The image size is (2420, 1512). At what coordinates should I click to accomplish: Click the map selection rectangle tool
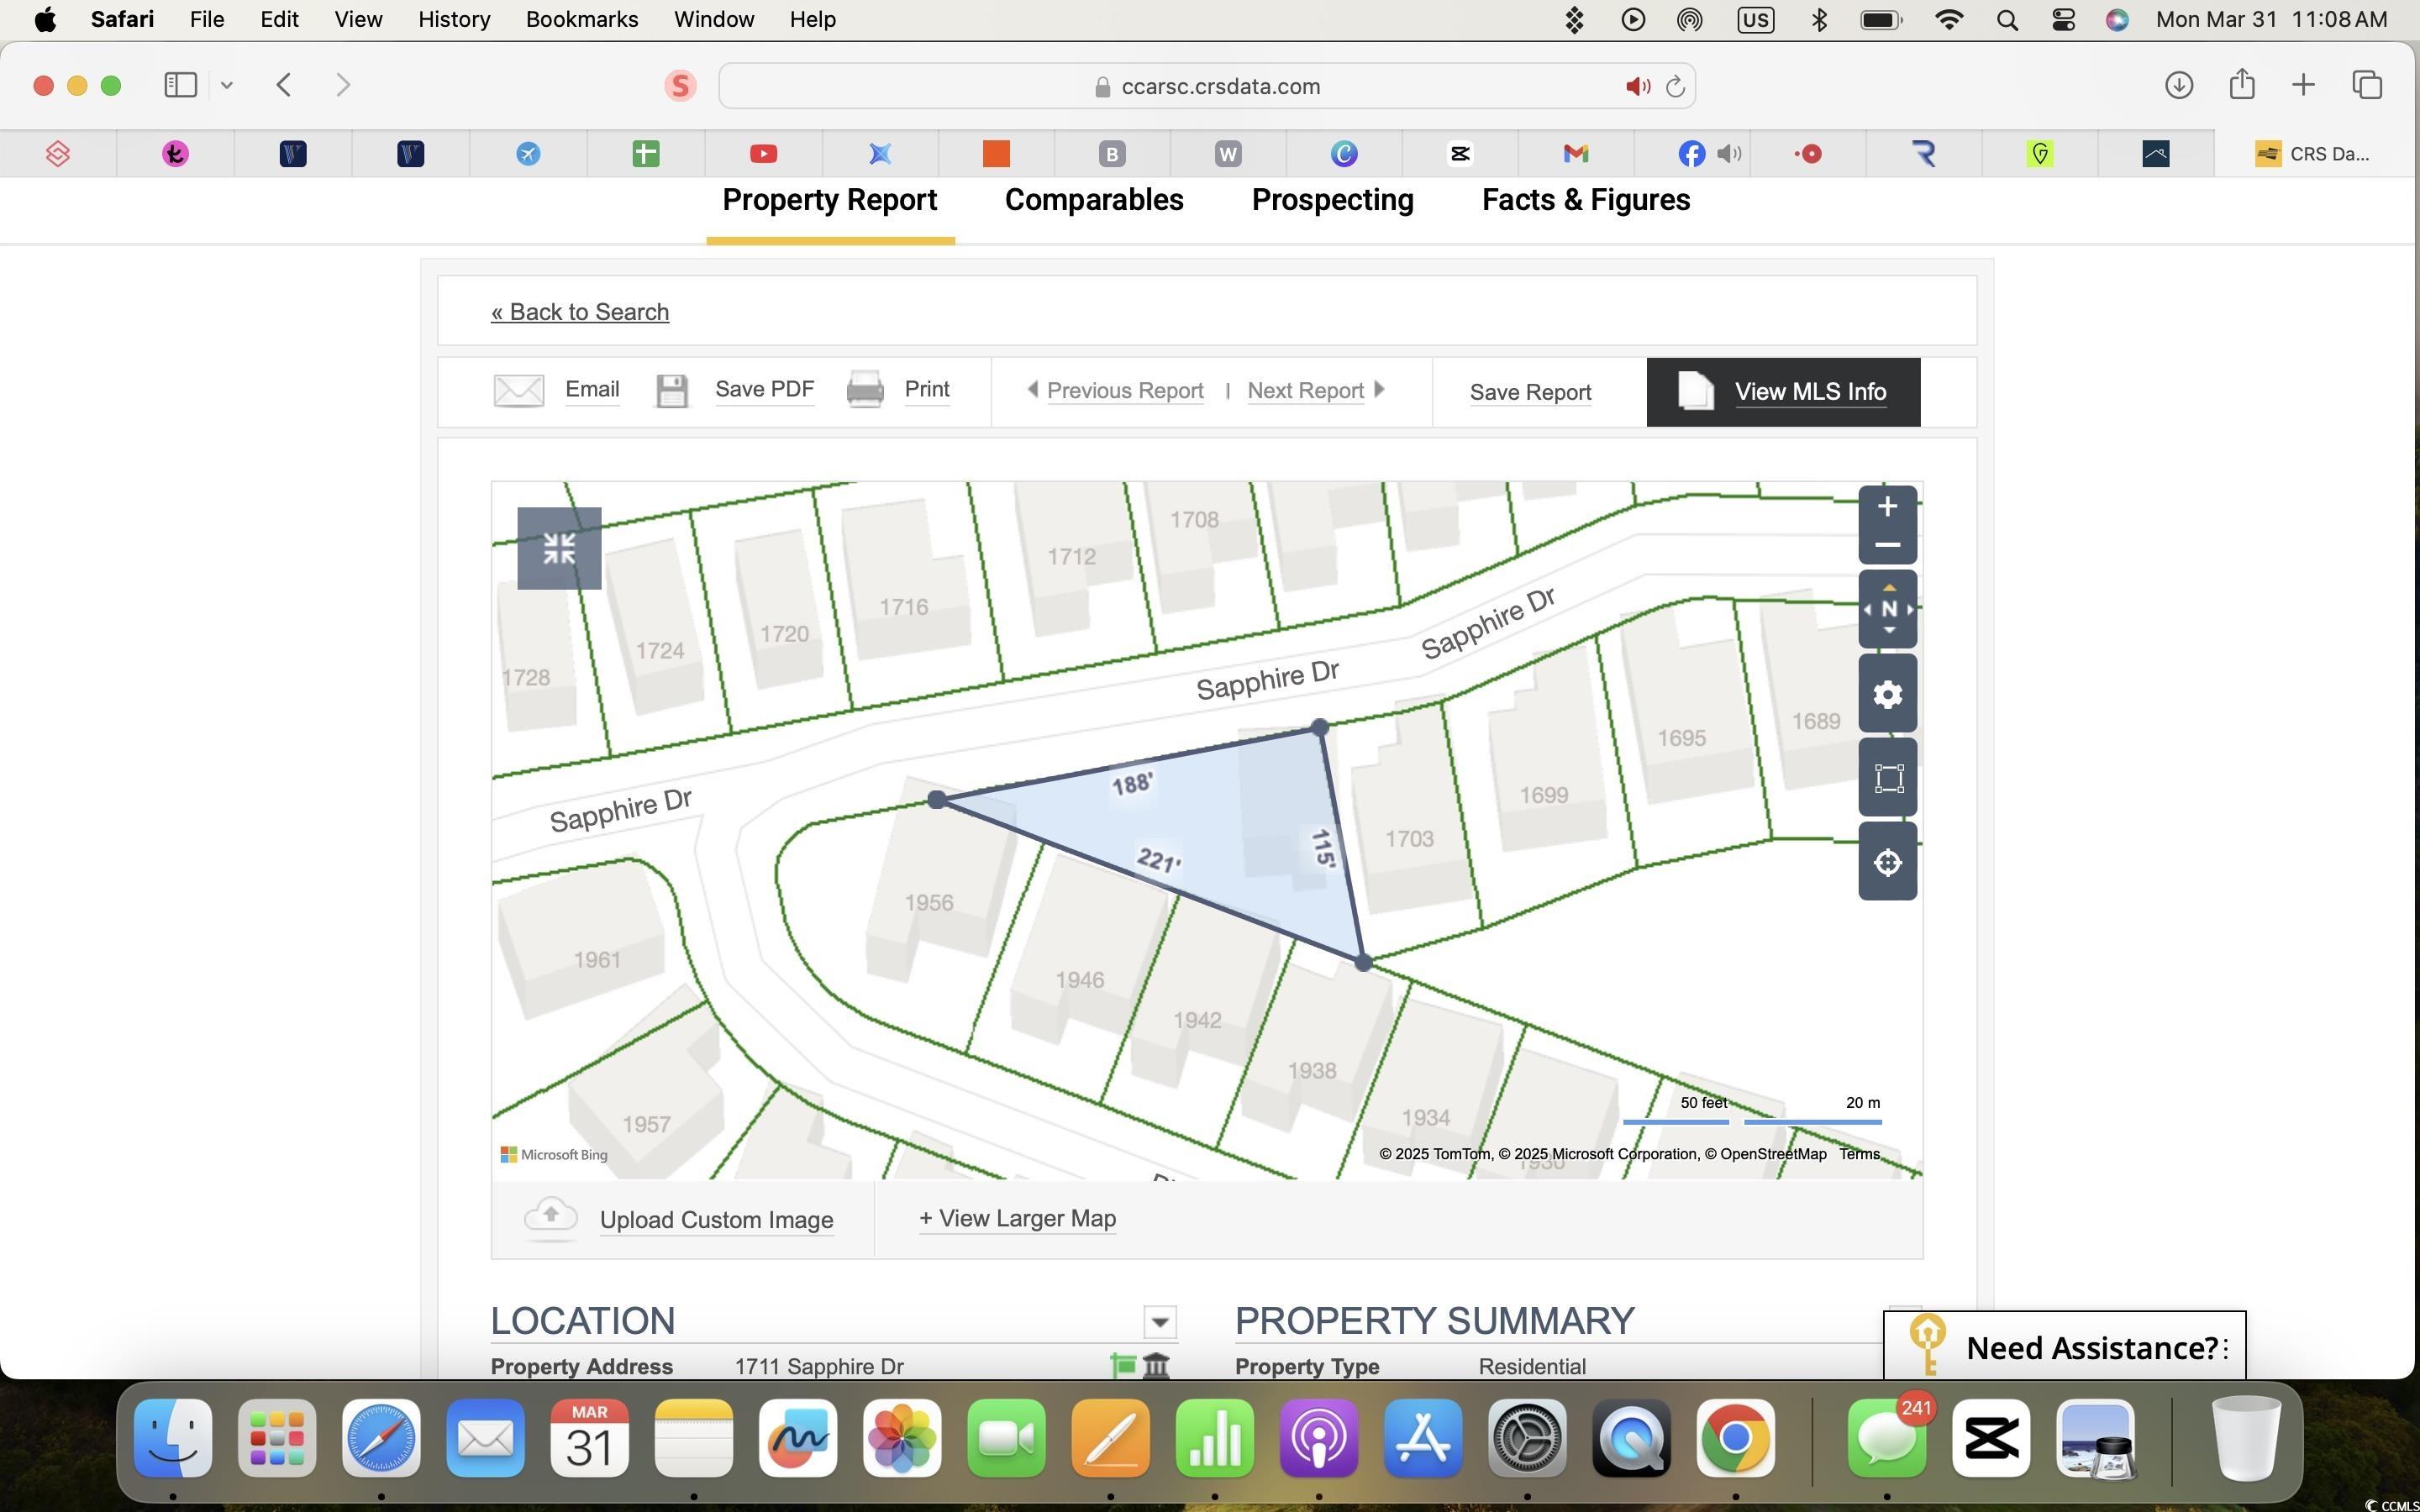(1887, 778)
